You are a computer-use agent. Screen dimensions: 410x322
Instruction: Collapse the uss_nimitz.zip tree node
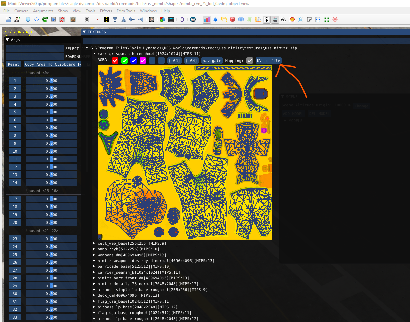point(87,48)
